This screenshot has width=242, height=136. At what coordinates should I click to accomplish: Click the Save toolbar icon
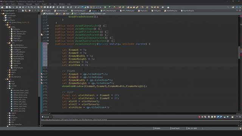[7, 7]
